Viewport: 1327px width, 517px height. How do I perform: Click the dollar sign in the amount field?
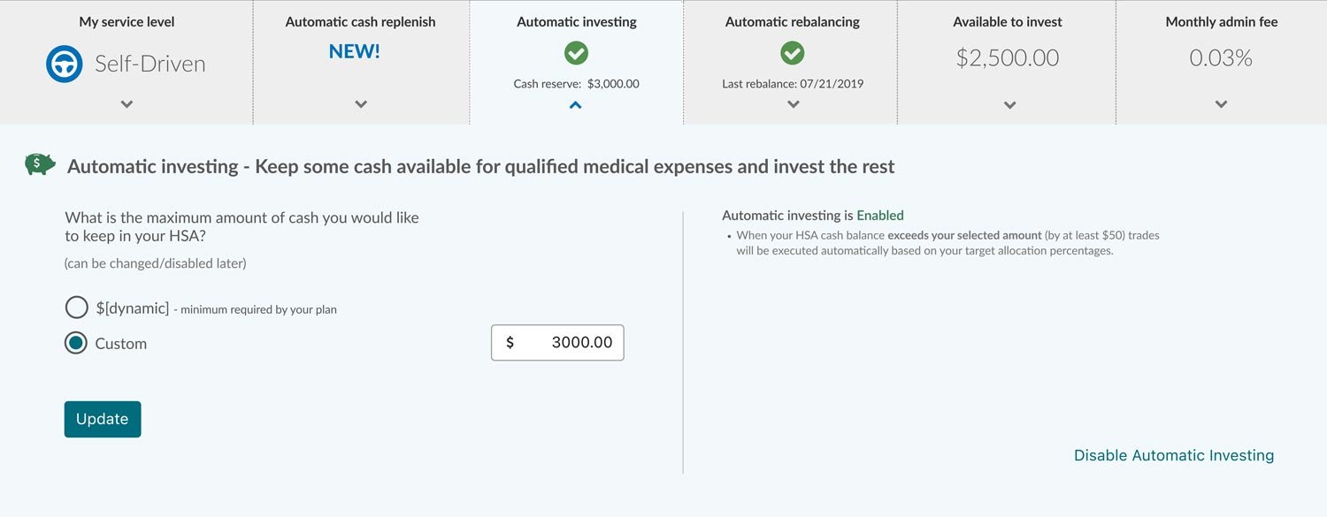click(510, 343)
